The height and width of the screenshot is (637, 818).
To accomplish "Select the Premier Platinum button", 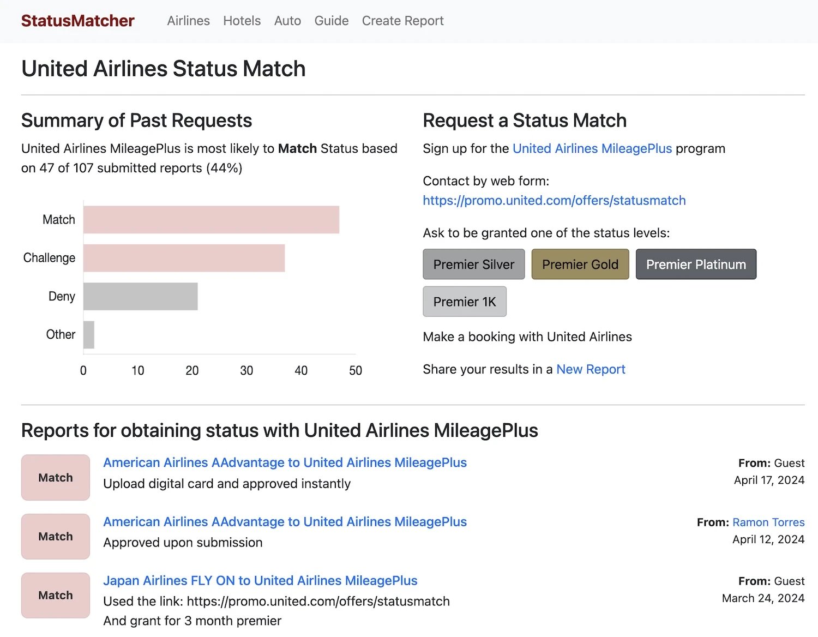I will click(x=696, y=265).
